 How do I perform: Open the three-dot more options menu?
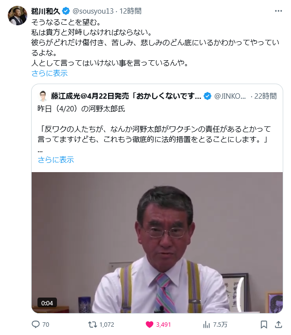pyautogui.click(x=278, y=11)
